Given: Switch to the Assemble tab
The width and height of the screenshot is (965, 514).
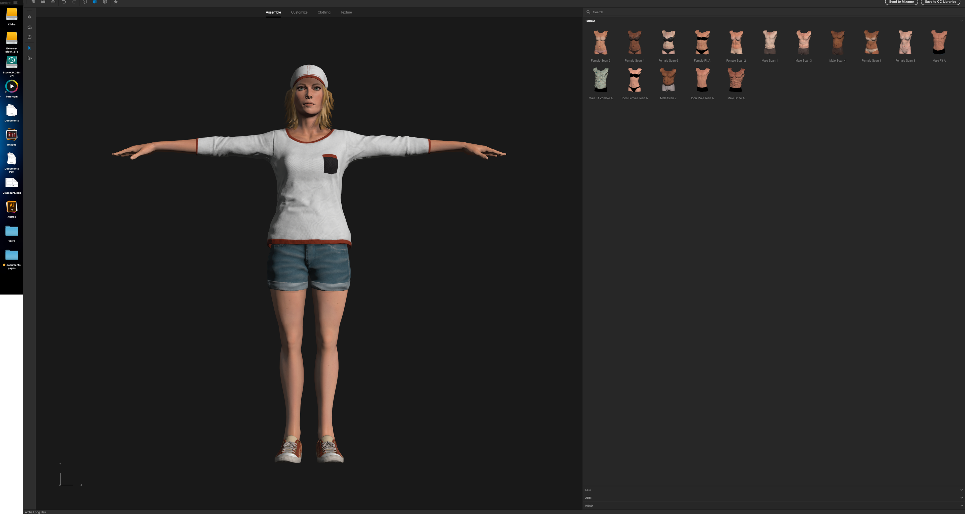Looking at the screenshot, I should (273, 12).
